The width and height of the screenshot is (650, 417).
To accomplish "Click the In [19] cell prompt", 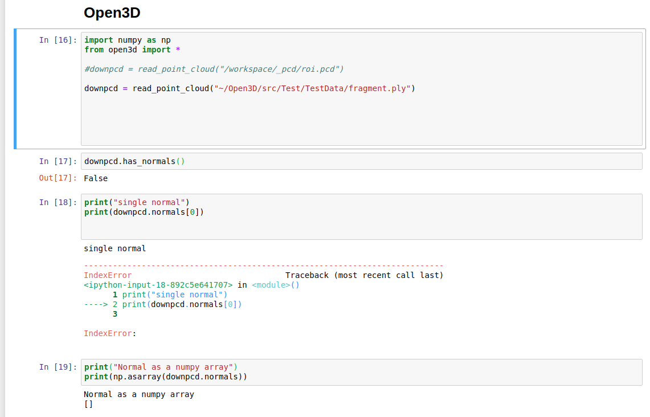I will pos(55,367).
